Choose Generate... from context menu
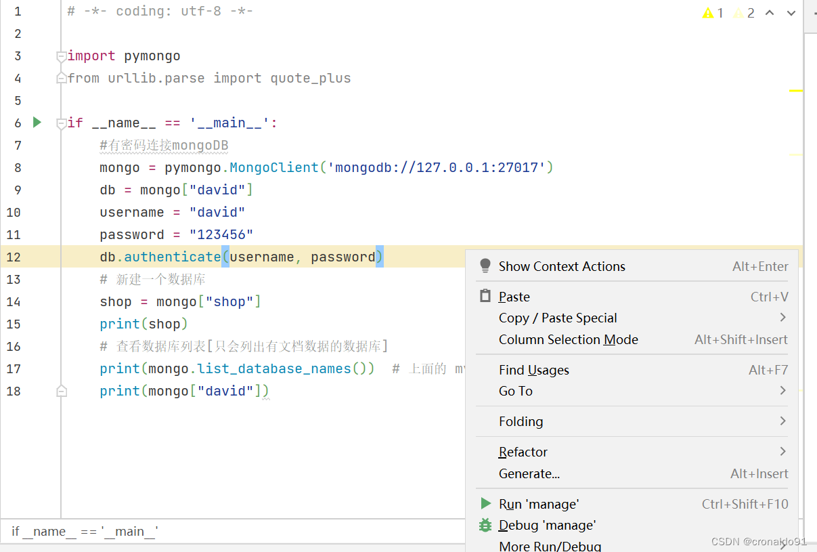Viewport: 817px width, 552px height. pos(633,473)
